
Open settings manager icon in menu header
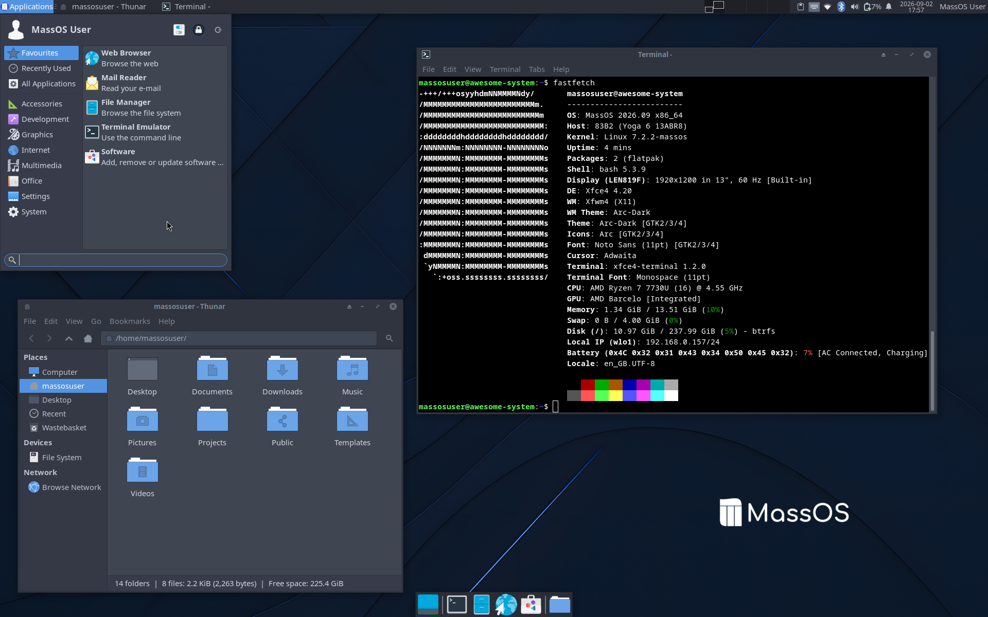click(179, 30)
